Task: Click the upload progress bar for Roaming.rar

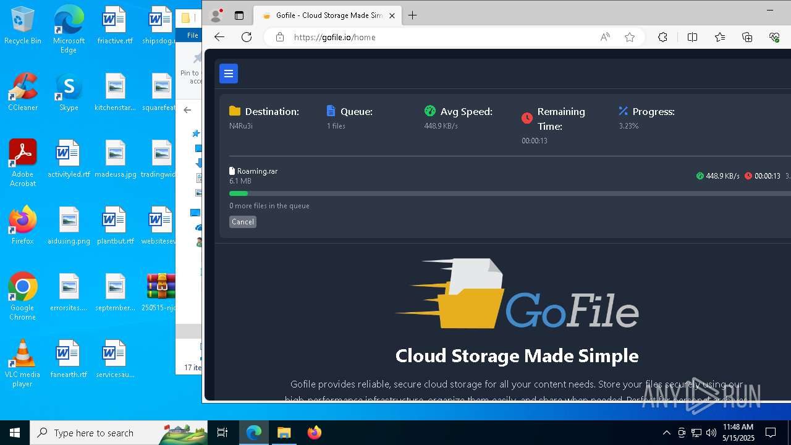Action: pyautogui.click(x=510, y=193)
